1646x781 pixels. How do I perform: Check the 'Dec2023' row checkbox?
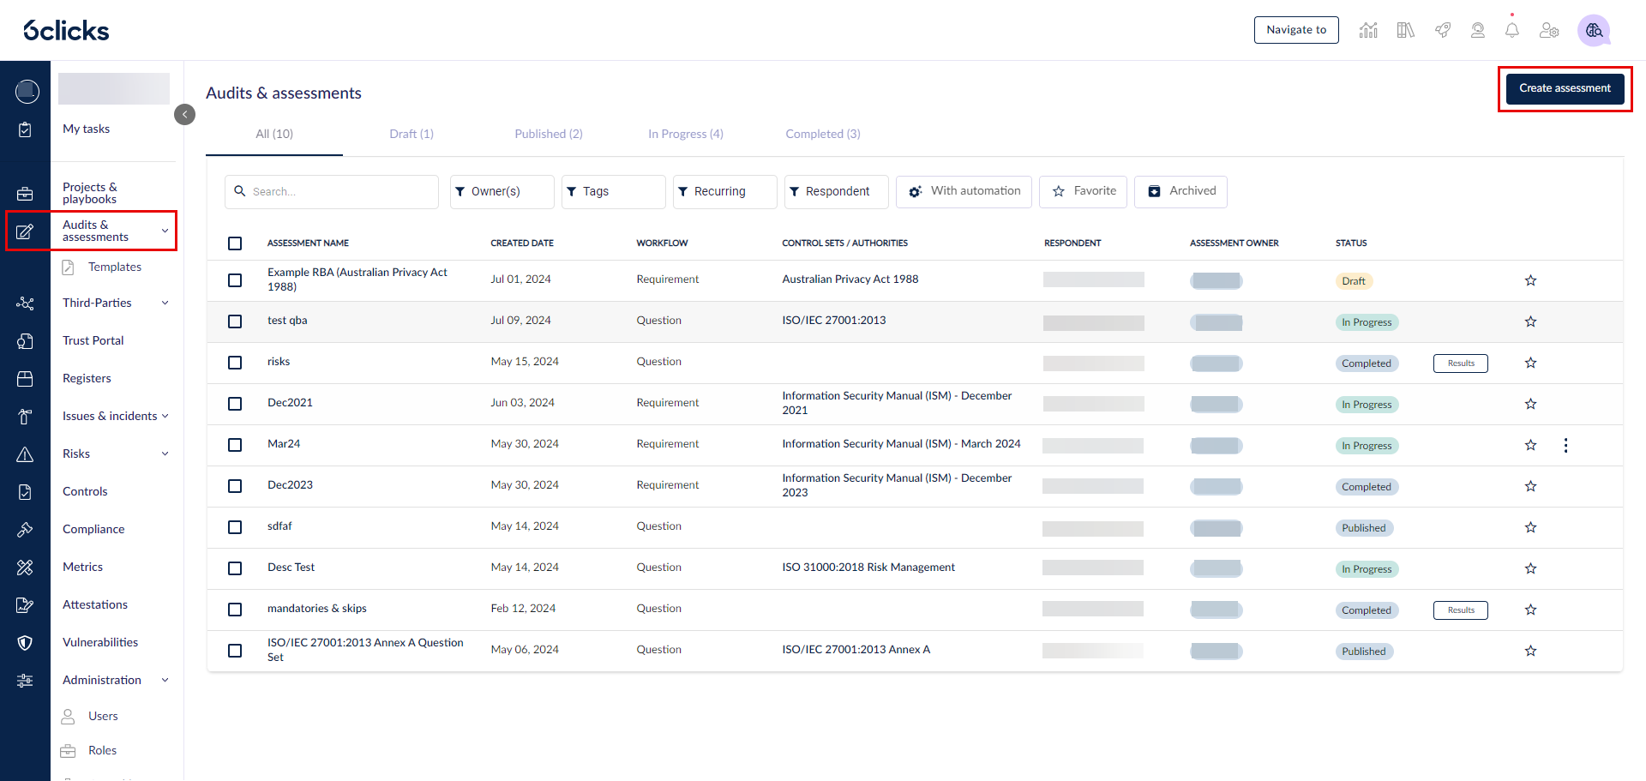235,486
